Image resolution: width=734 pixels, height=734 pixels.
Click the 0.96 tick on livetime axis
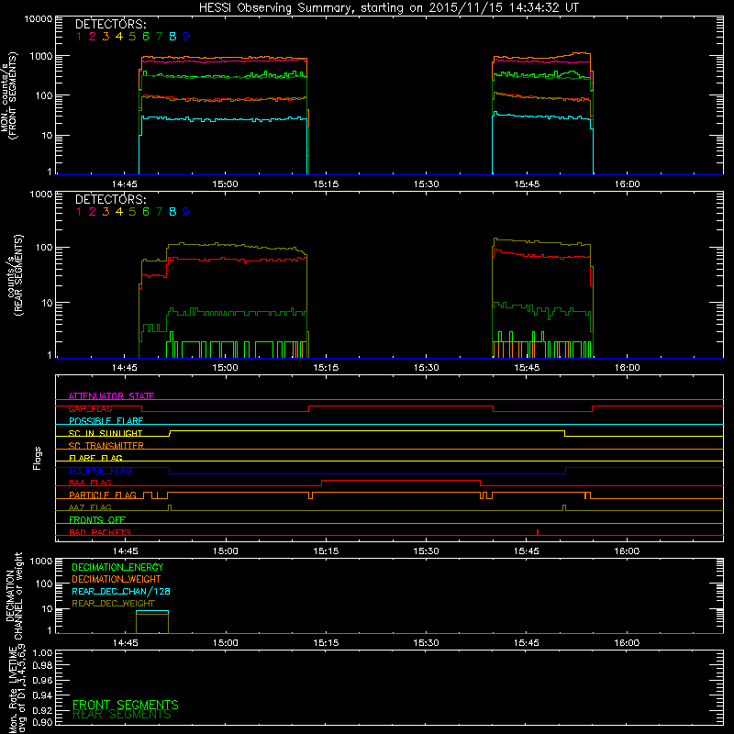[x=42, y=680]
